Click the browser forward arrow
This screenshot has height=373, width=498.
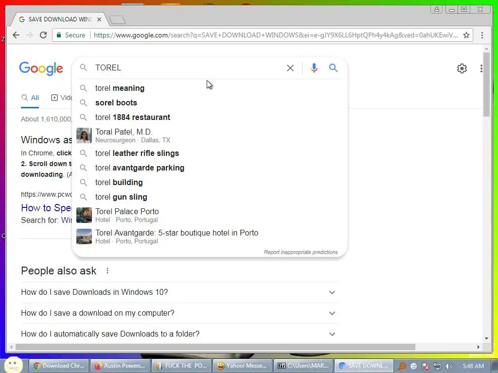[x=30, y=35]
